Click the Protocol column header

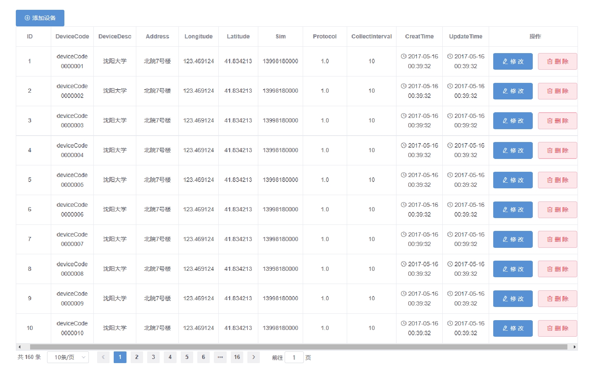(x=325, y=37)
